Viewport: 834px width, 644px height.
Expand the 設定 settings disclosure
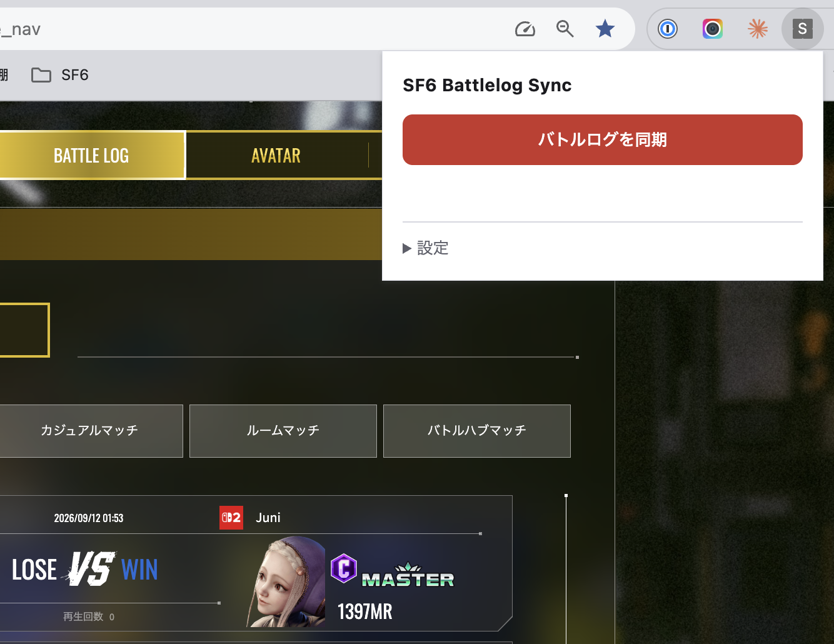426,248
